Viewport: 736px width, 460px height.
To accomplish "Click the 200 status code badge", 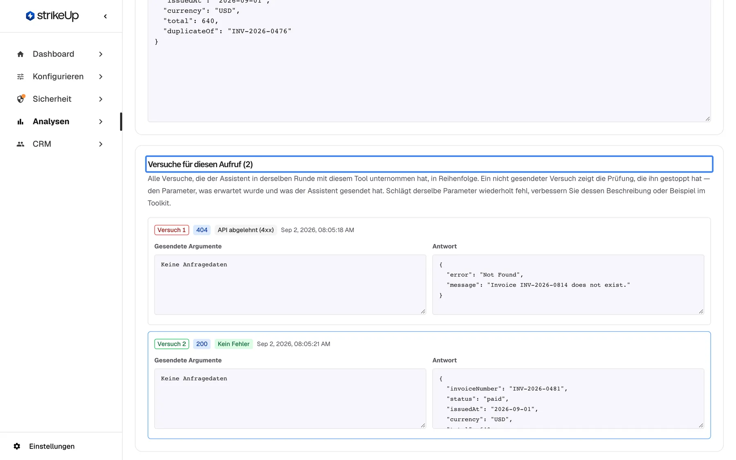I will tap(202, 344).
